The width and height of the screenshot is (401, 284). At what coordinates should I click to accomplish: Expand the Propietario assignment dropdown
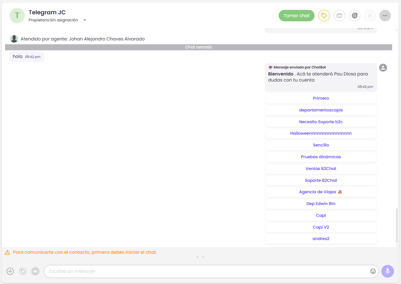click(85, 20)
